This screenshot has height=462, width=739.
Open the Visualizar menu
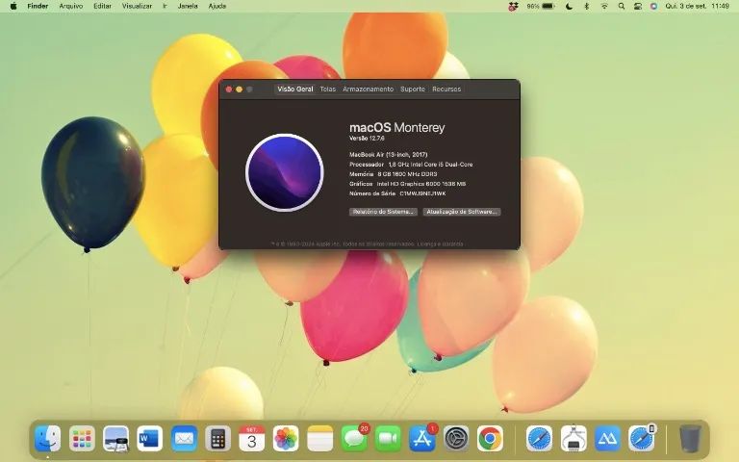(137, 6)
